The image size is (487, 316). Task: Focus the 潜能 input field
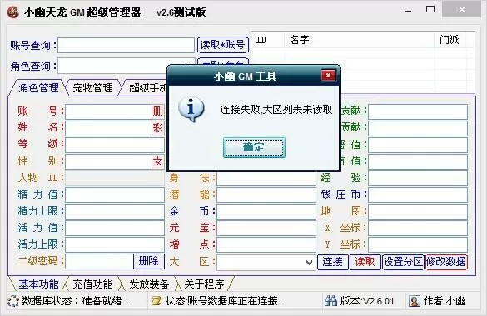pyautogui.click(x=266, y=195)
